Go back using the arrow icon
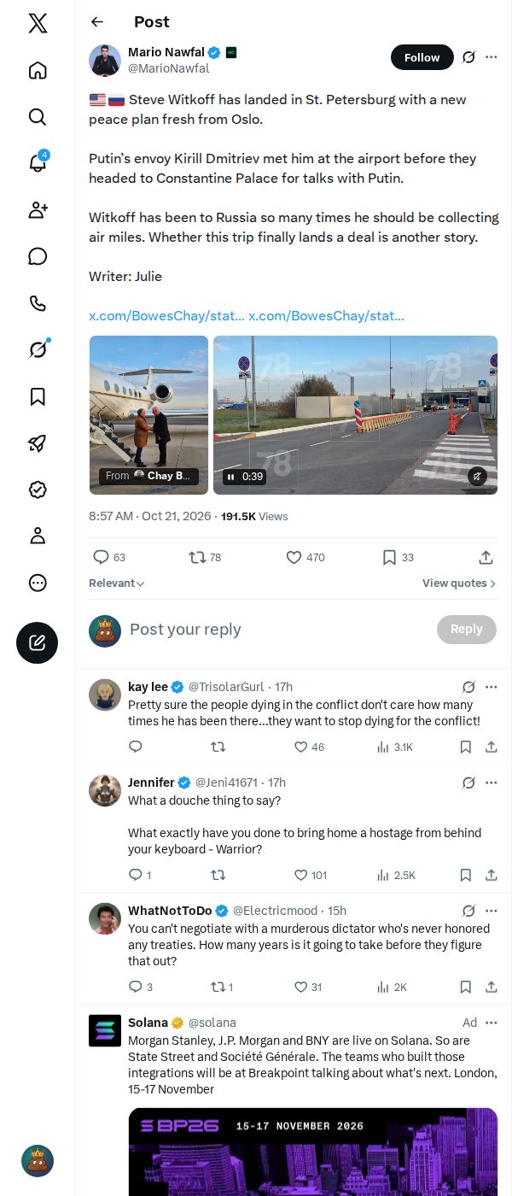Screen dimensions: 512x1196 [x=97, y=22]
